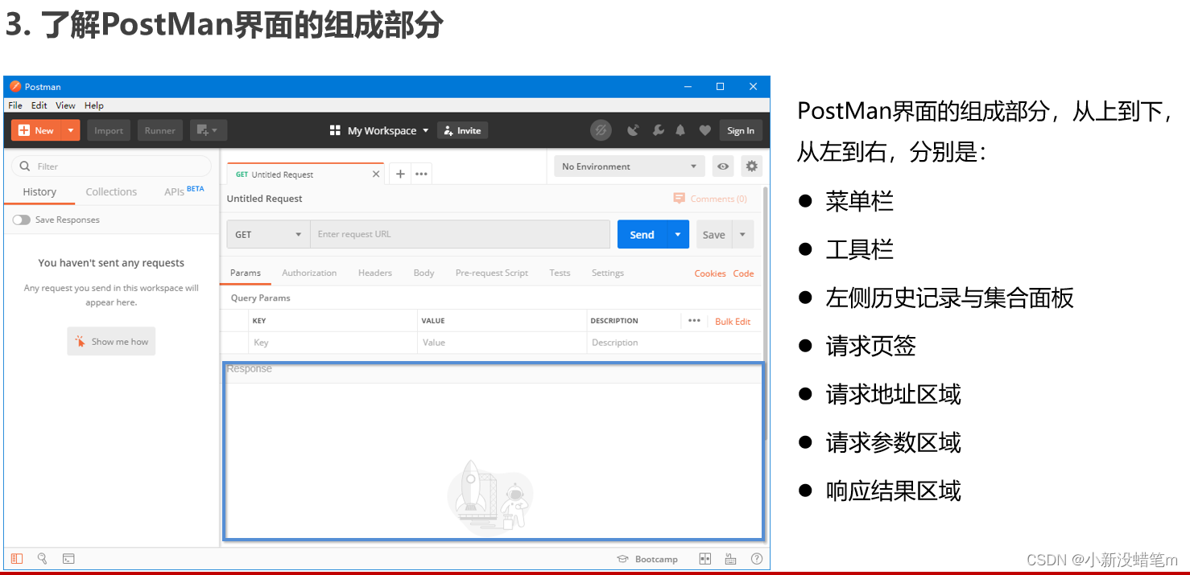
Task: Click the Sign In button
Action: pos(741,130)
